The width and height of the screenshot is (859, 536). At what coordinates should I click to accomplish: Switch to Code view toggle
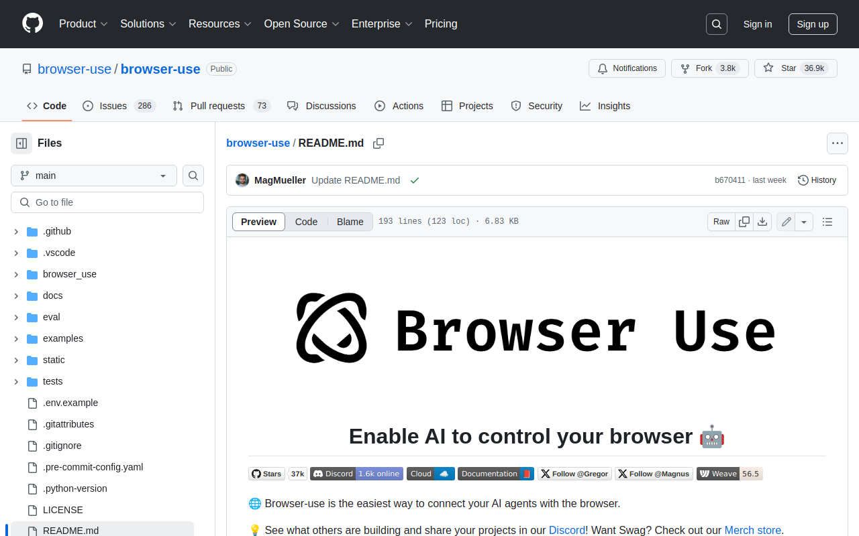[306, 222]
